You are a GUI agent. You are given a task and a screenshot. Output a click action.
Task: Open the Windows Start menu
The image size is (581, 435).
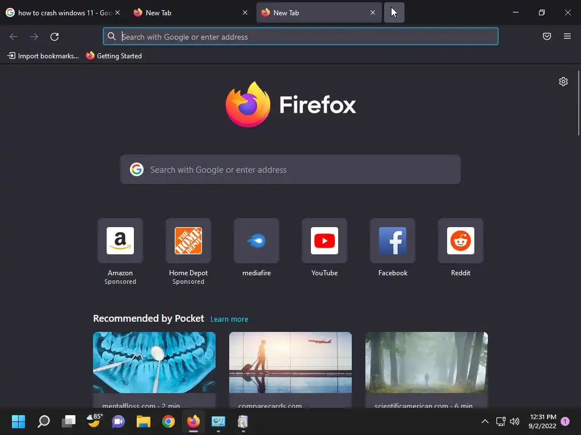click(18, 421)
